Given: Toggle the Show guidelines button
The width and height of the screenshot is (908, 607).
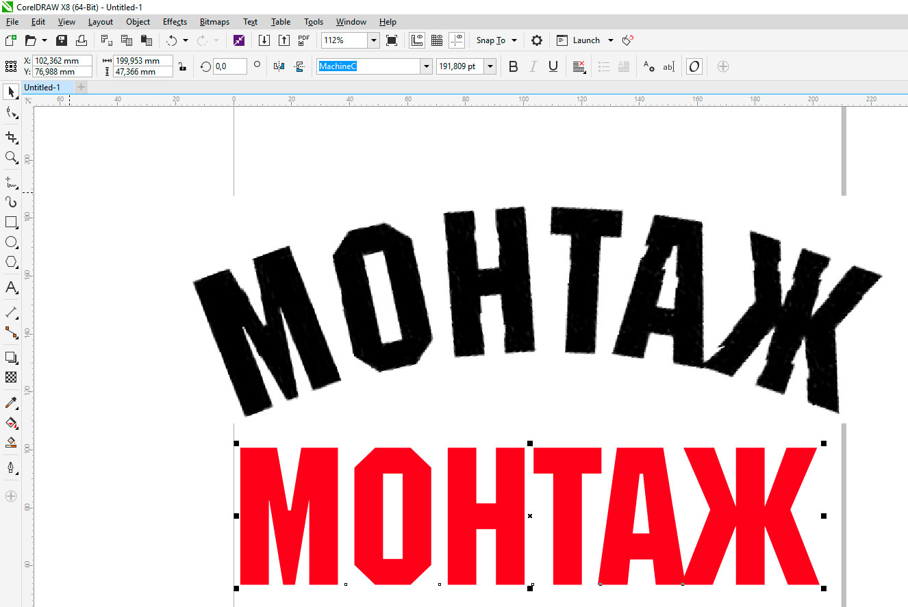Looking at the screenshot, I should 457,40.
